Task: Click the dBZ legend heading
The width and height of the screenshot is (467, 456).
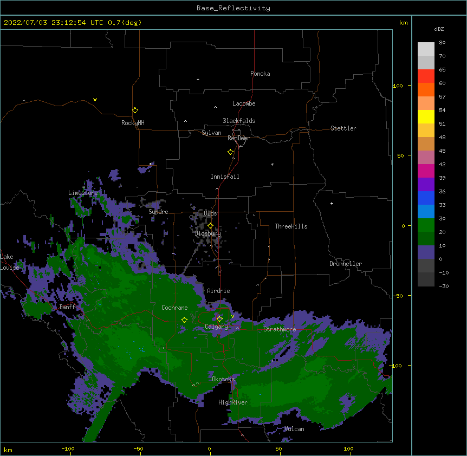Action: (439, 29)
